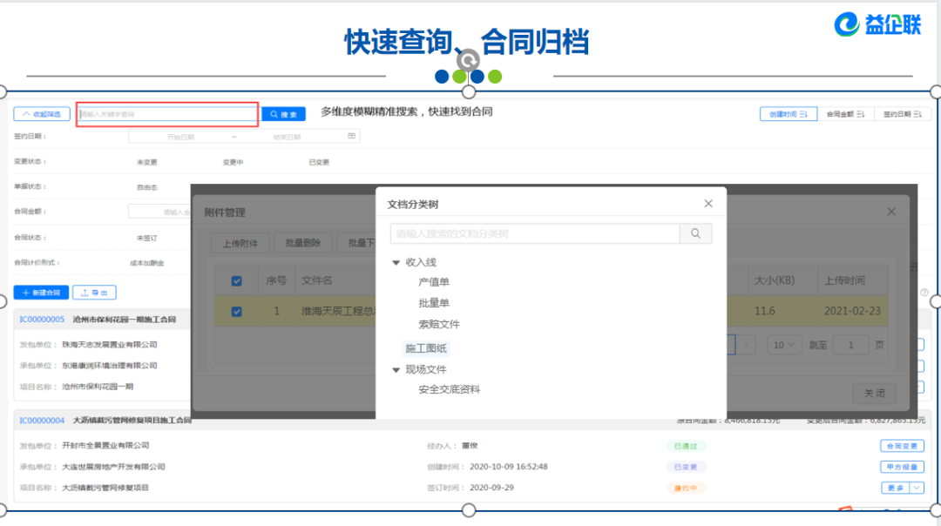Collapse filters with 收起筛选 button
Image resolution: width=941 pixels, height=526 pixels.
[42, 114]
